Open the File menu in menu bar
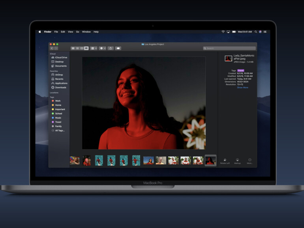 point(56,32)
